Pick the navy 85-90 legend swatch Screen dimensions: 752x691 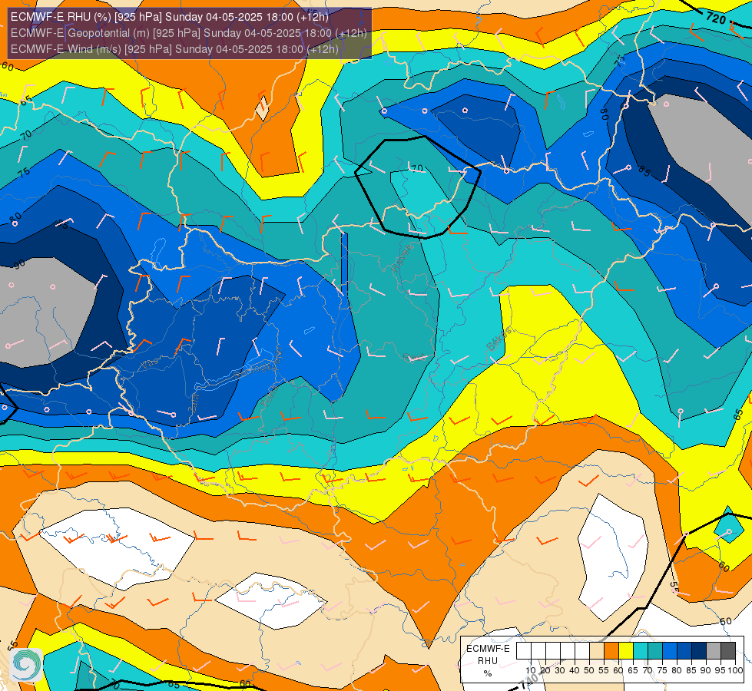click(x=699, y=650)
